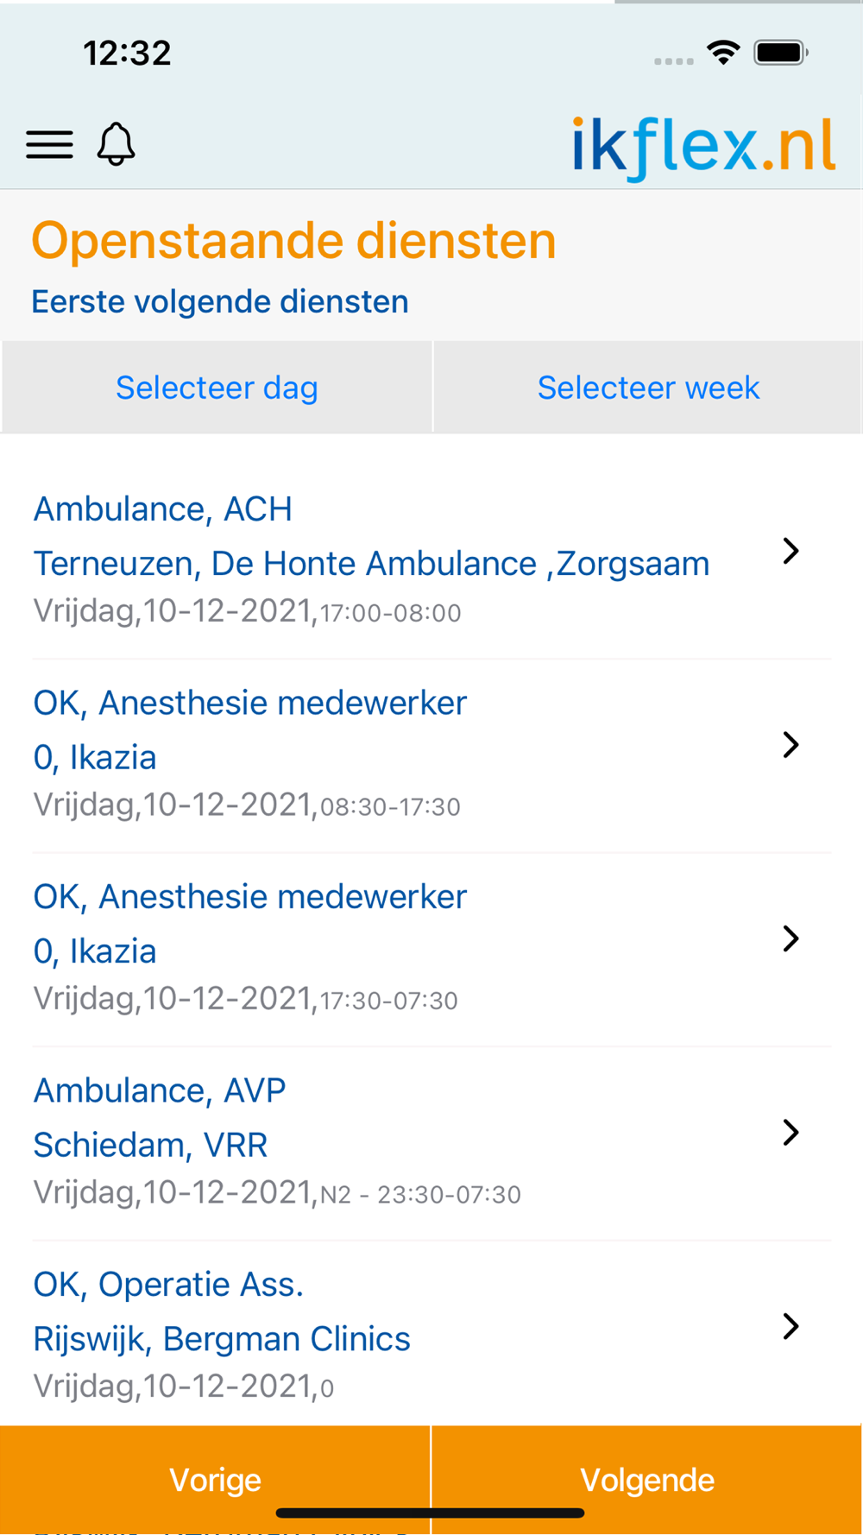Viewport: 863px width, 1535px height.
Task: Open notifications bell
Action: point(116,143)
